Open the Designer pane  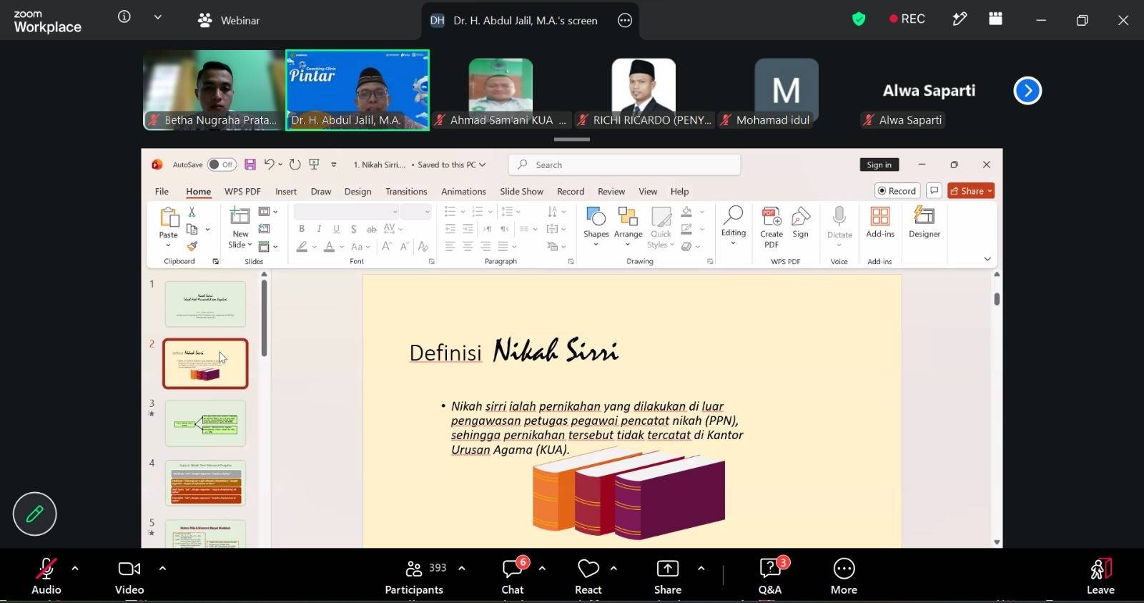pos(924,222)
